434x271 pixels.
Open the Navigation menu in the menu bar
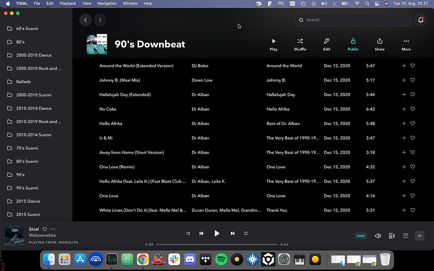tap(107, 3)
